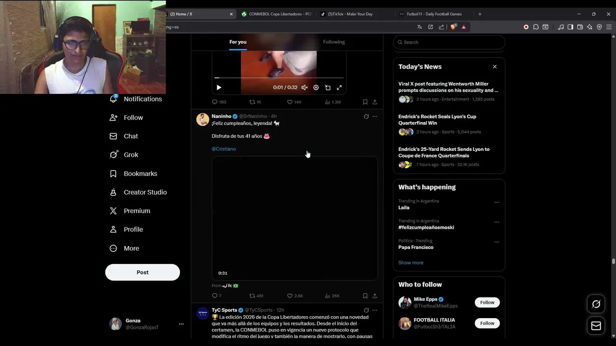Viewport: 616px width, 346px height.
Task: Open Bookmarks in the sidebar
Action: (134, 173)
